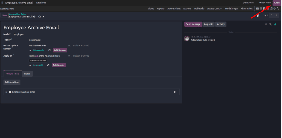Open search view editor magnifier icon
This screenshot has height=138, width=282.
pyautogui.click(x=278, y=8)
